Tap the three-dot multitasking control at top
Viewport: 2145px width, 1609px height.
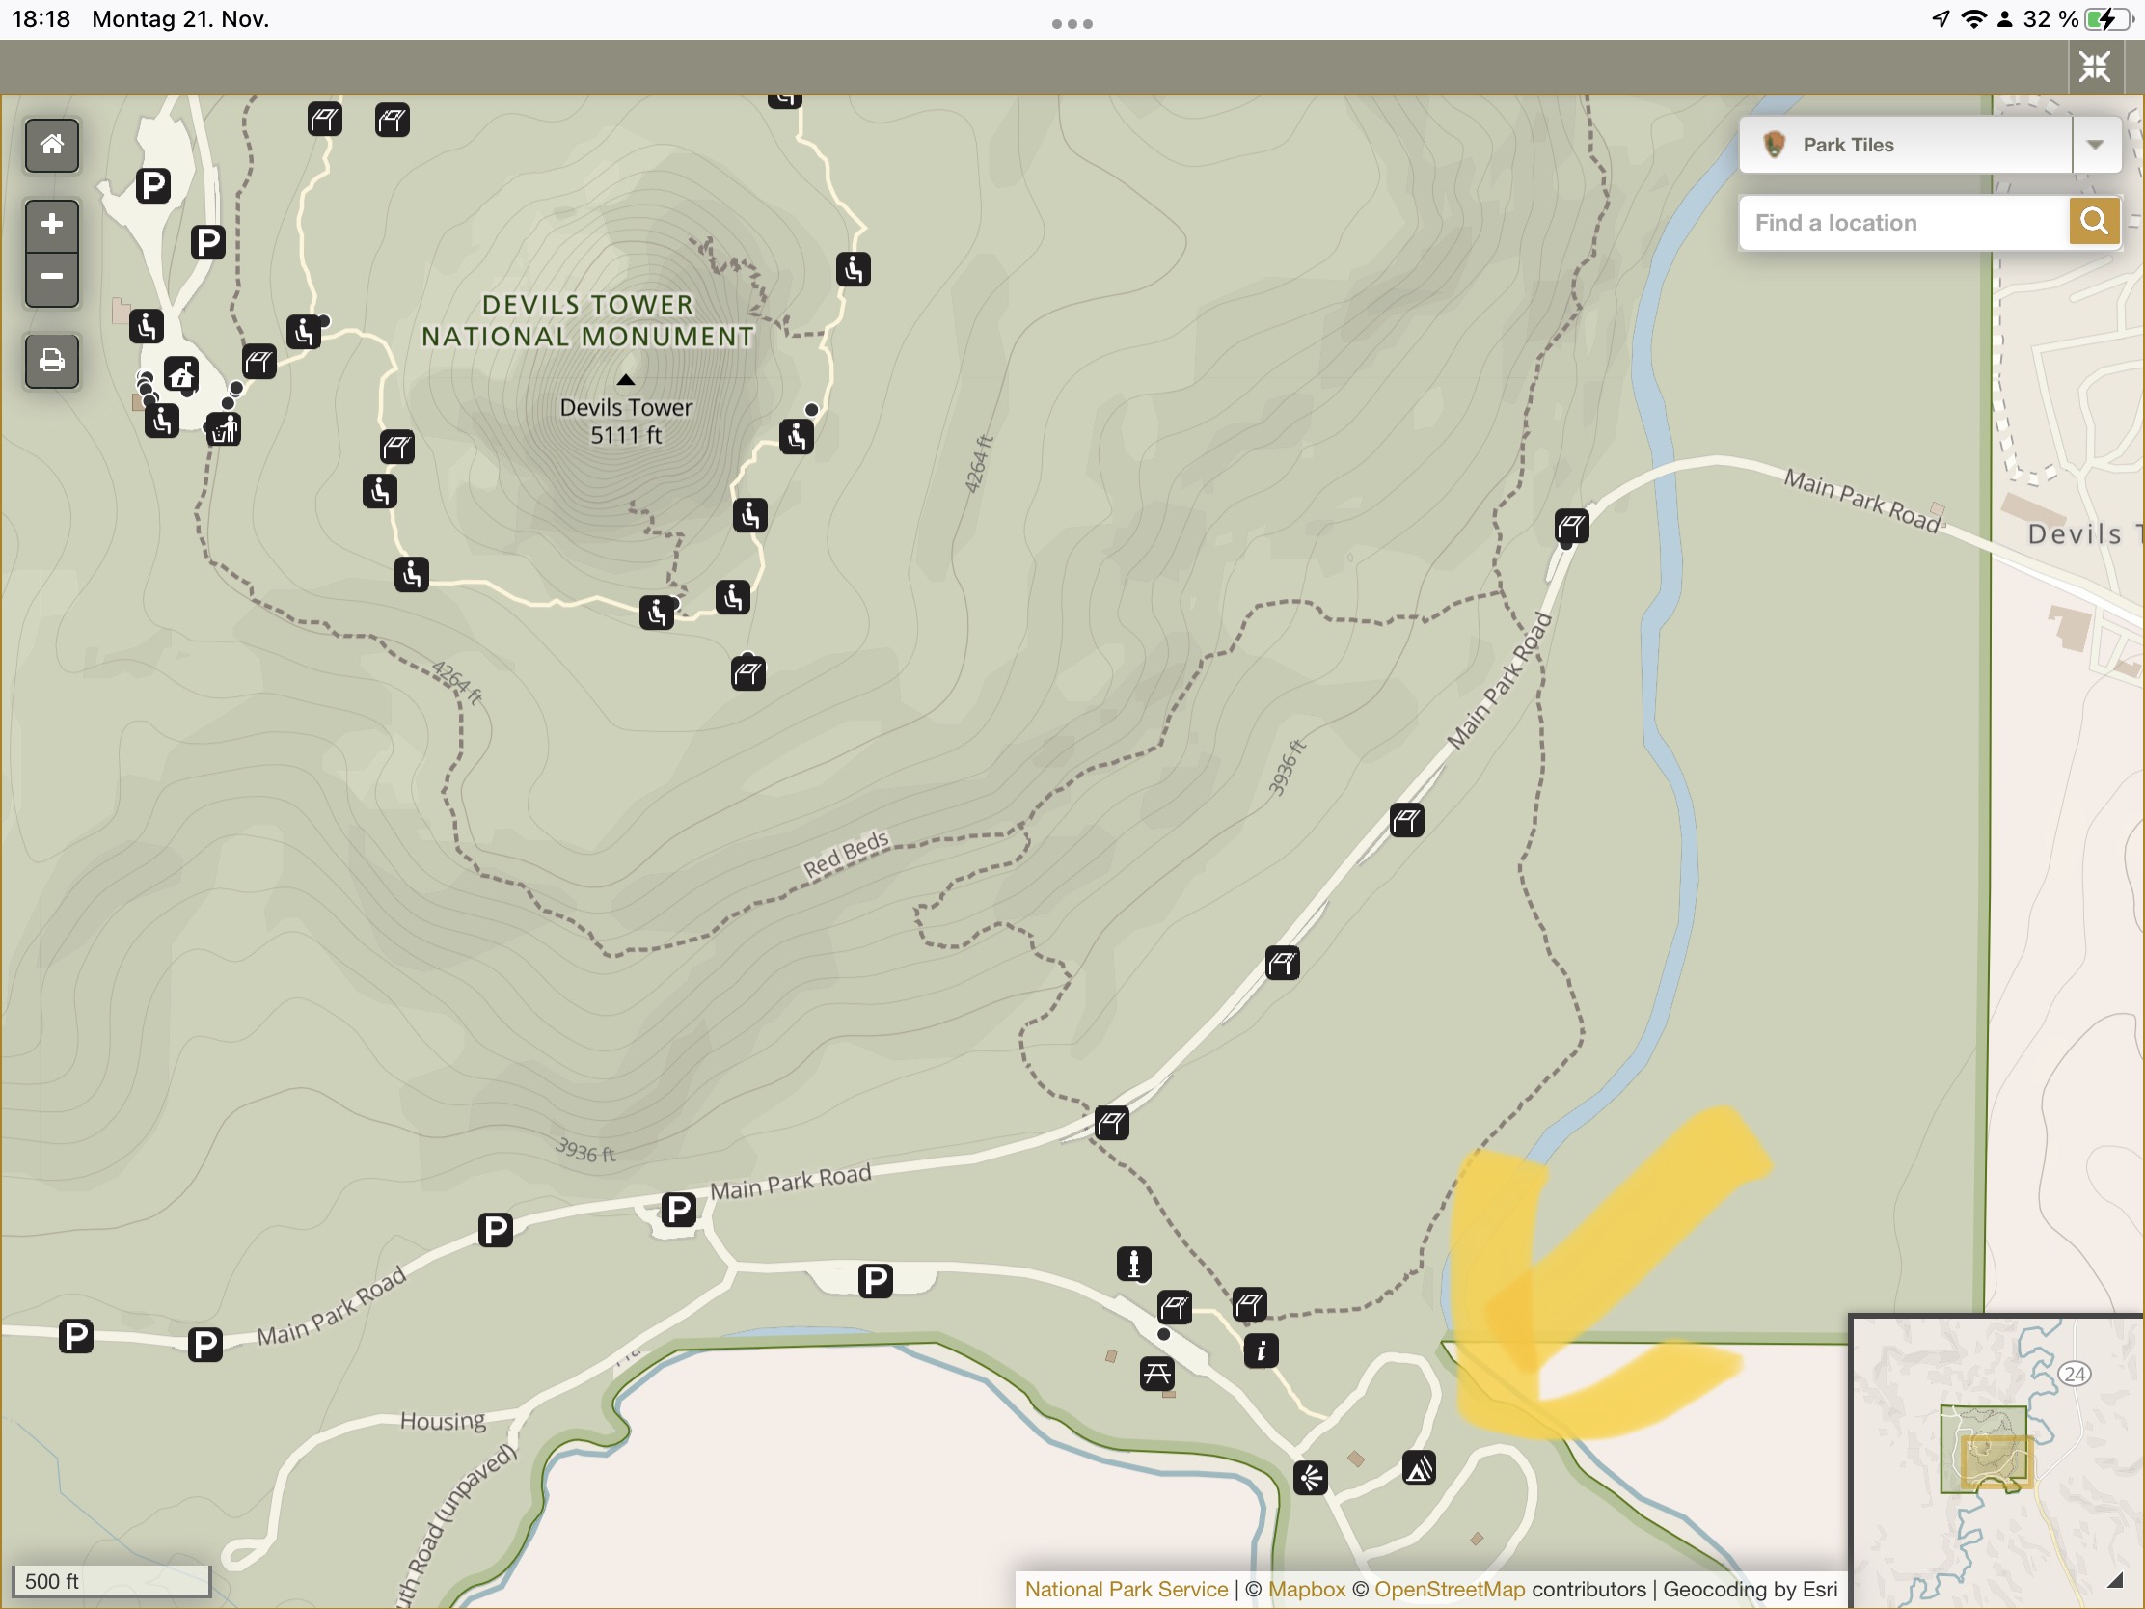[x=1072, y=23]
